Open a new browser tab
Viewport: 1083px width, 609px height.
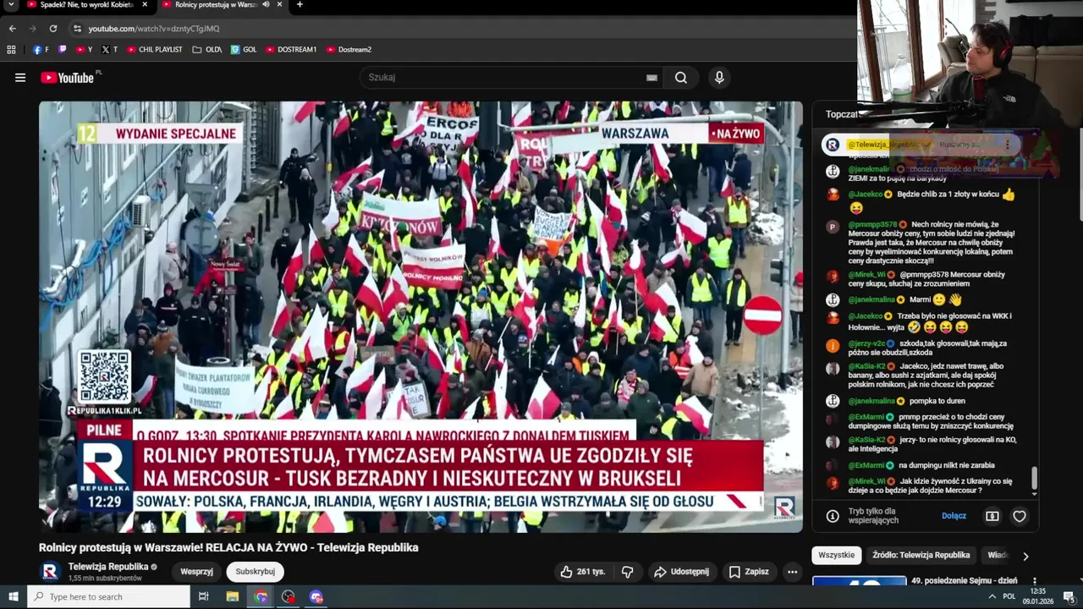[x=300, y=5]
